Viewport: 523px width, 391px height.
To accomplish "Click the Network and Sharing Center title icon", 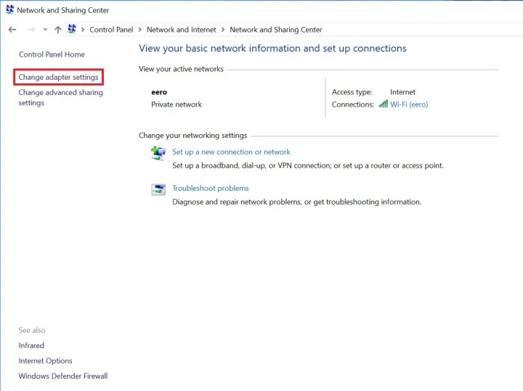I will 9,9.
